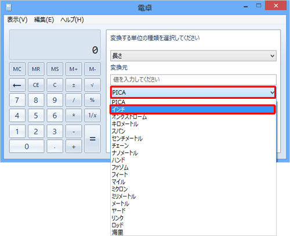Image resolution: width=290 pixels, height=236 pixels.
Task: Click the number 9 key
Action: click(55, 100)
